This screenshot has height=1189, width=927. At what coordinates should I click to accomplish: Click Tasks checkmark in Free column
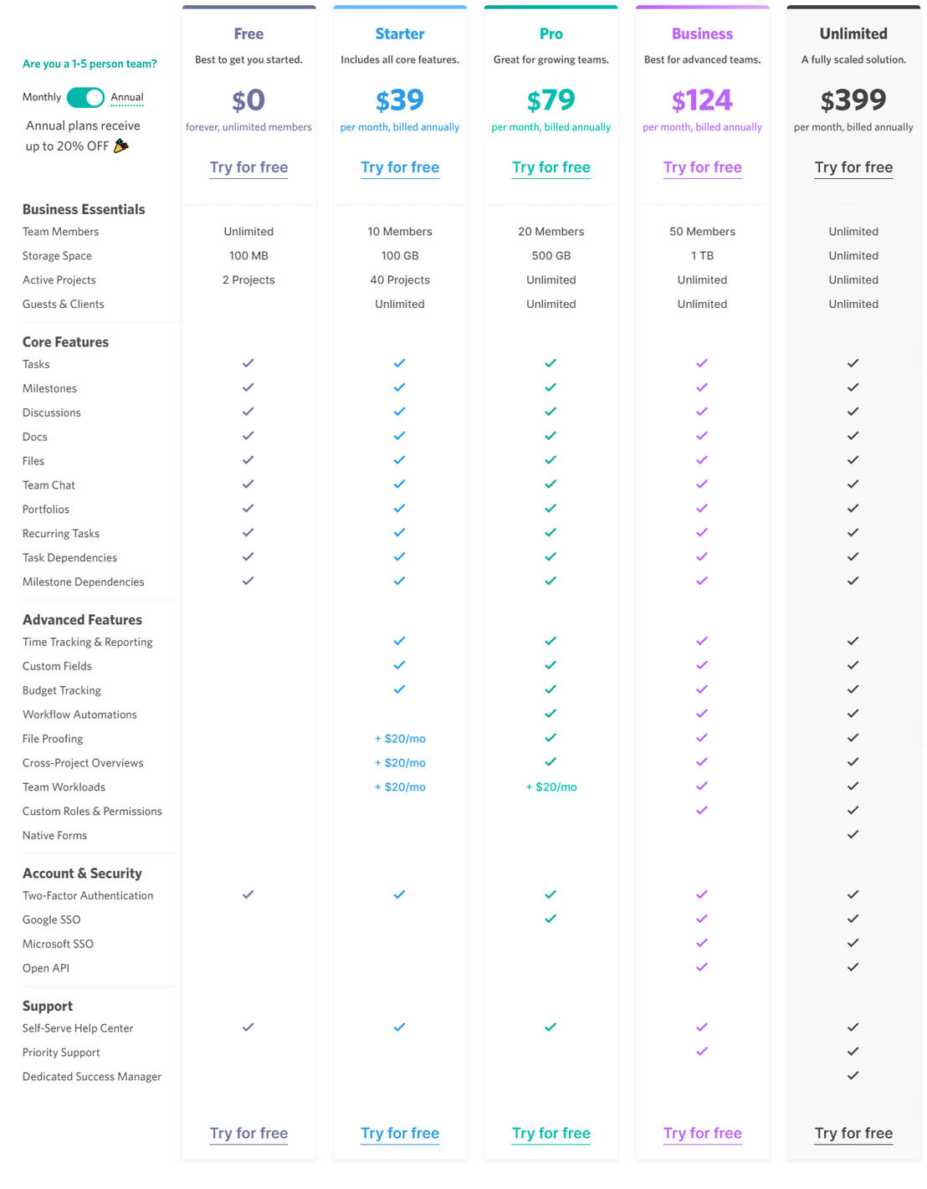[248, 363]
